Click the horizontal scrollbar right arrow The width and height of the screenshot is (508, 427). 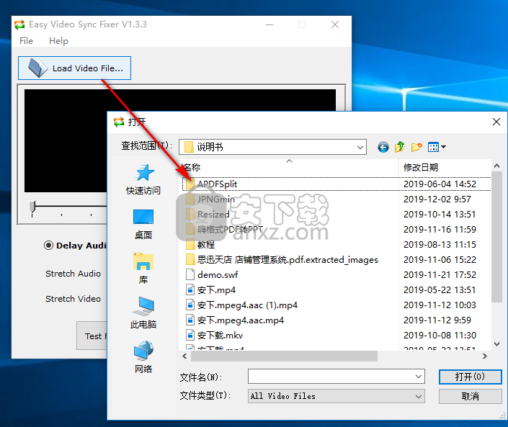coord(485,356)
